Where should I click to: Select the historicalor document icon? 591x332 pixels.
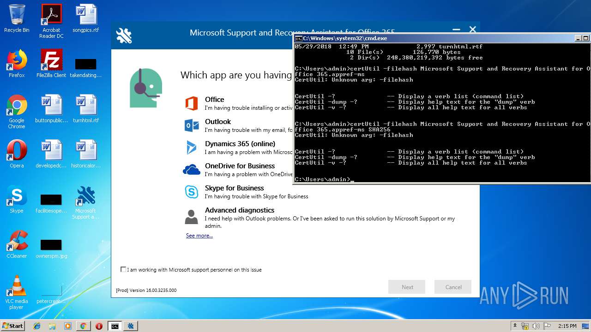(86, 154)
